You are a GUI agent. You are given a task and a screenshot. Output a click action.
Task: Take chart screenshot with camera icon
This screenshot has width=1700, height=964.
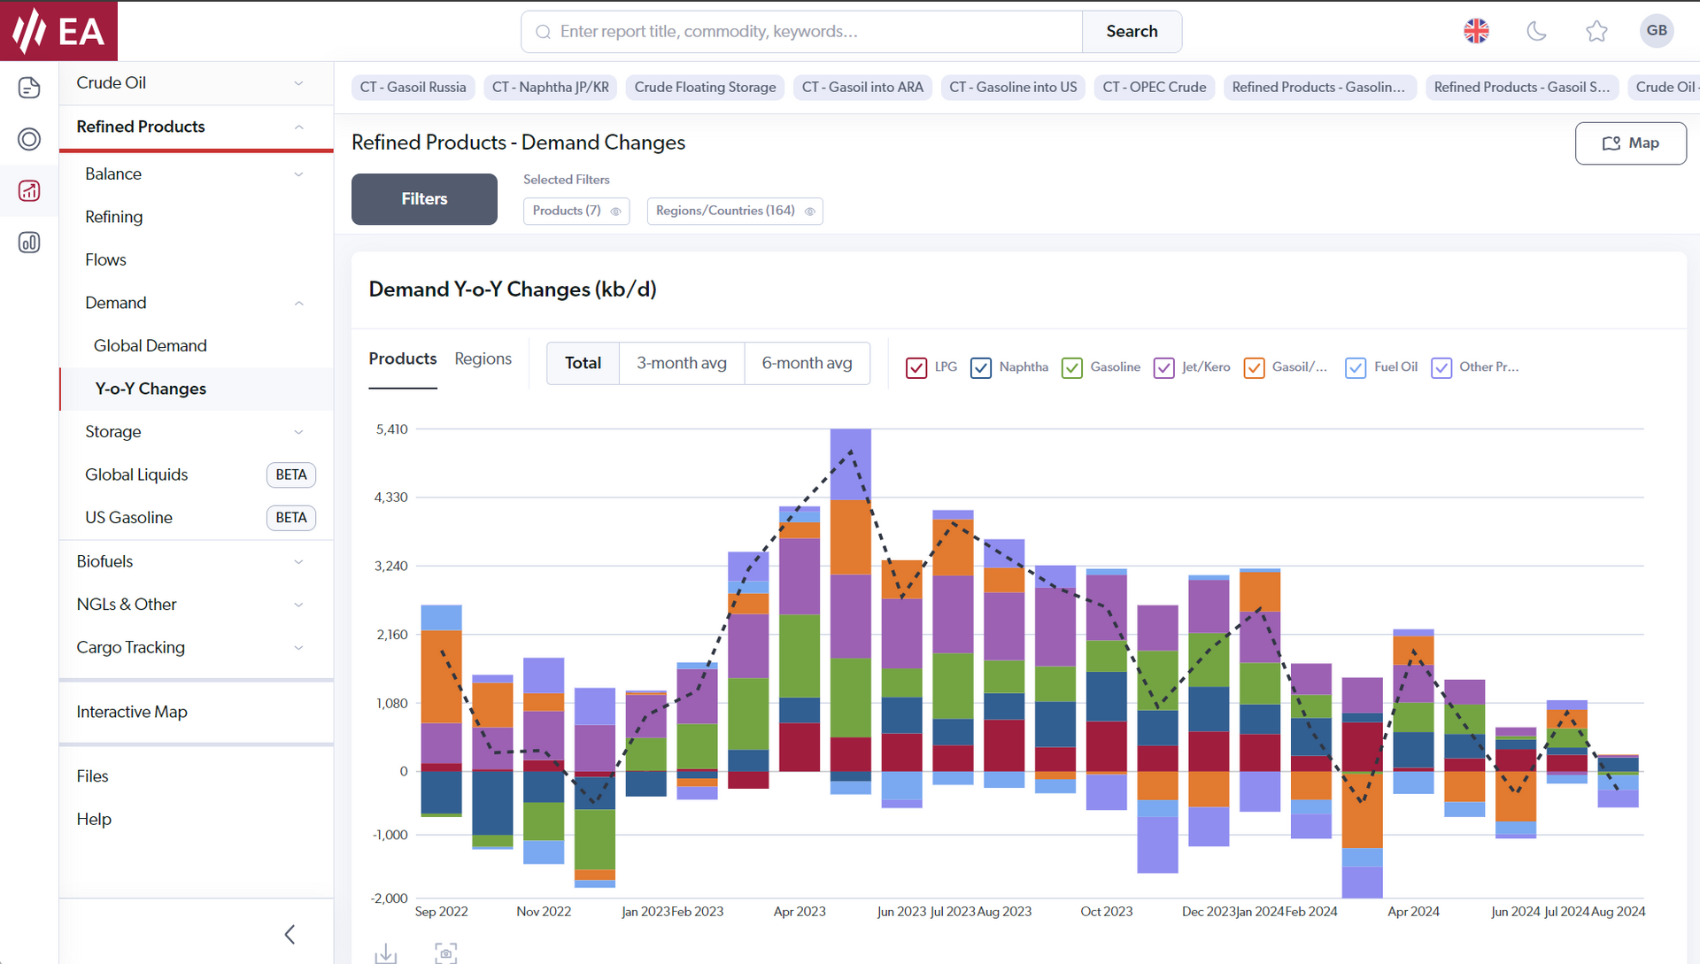(446, 953)
